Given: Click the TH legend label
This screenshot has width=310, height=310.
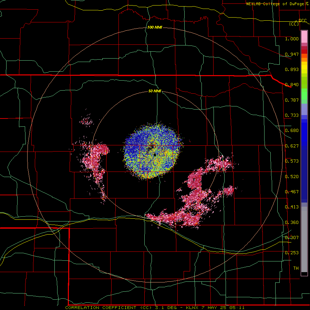Looking at the screenshot, I should (x=296, y=268).
